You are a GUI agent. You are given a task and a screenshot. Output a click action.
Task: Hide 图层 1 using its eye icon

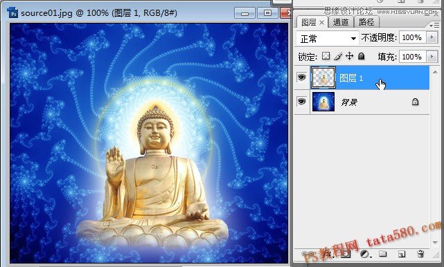tap(301, 77)
